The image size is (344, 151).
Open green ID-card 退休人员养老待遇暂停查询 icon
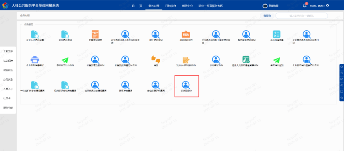[x=246, y=60]
